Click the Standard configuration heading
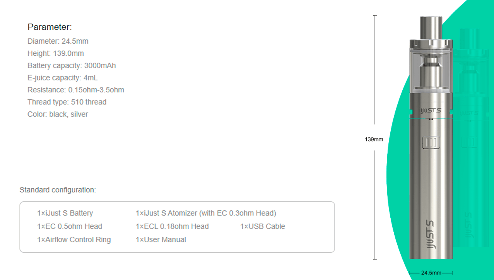The height and width of the screenshot is (280, 494). point(58,190)
